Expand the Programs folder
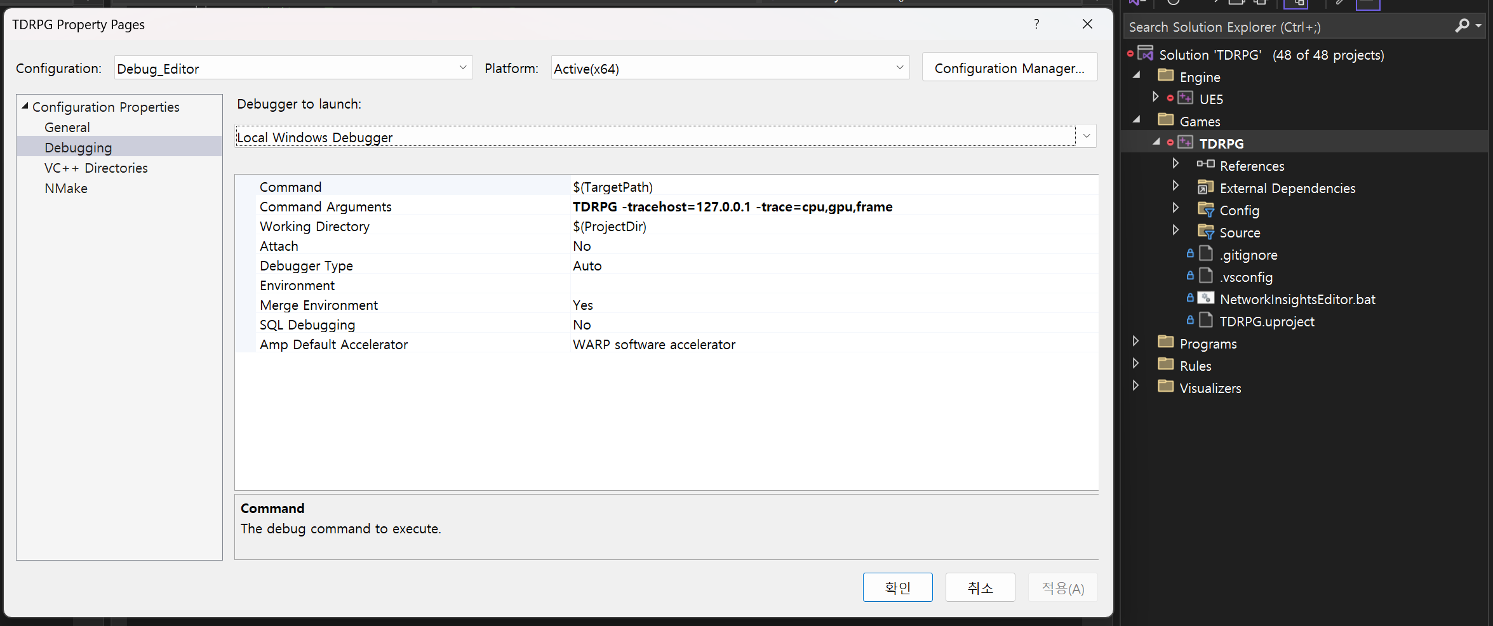Screen dimensions: 1493x626 (x=1135, y=342)
